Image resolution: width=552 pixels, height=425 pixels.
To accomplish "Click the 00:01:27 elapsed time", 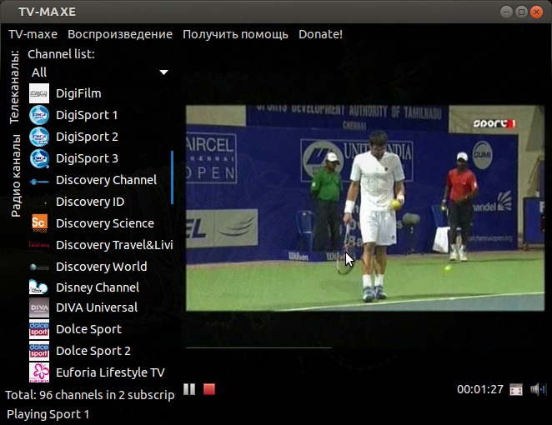I will click(x=480, y=389).
